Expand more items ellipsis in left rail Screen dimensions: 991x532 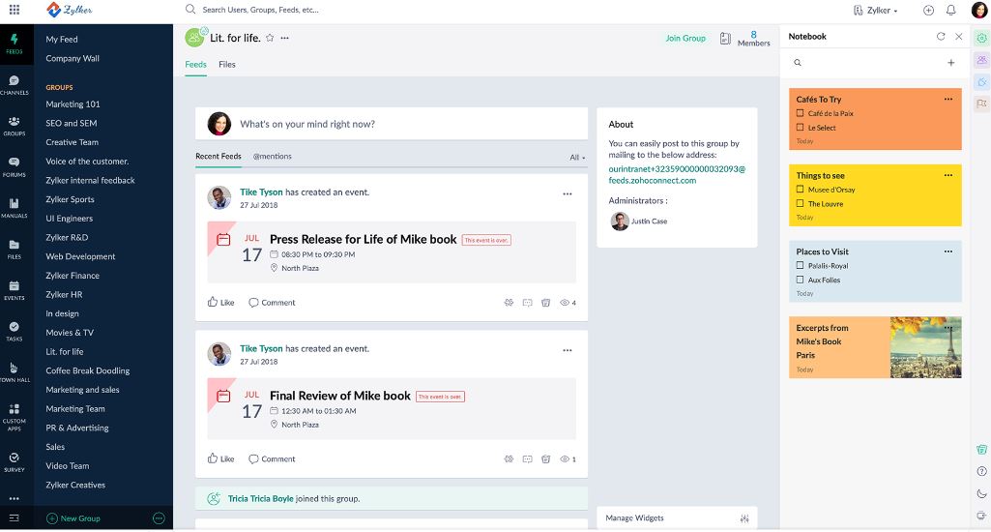[x=14, y=498]
